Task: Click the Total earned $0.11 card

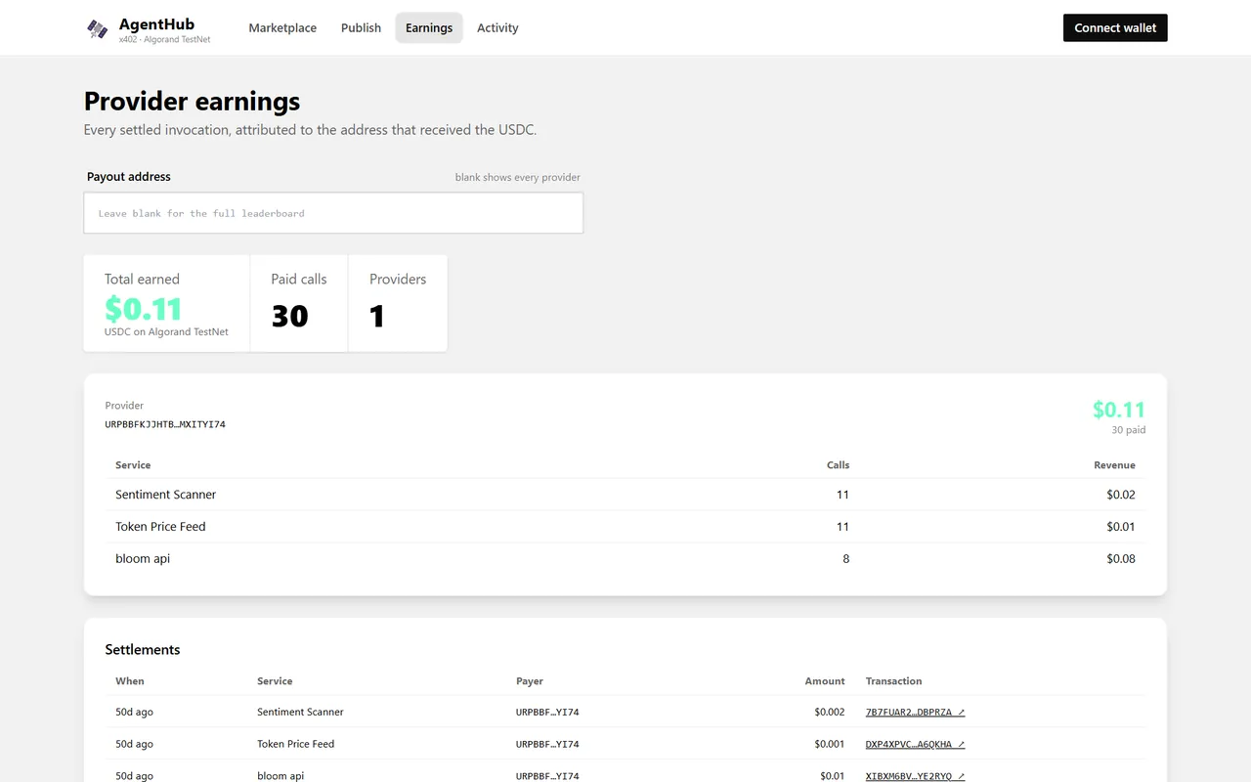Action: click(x=167, y=303)
